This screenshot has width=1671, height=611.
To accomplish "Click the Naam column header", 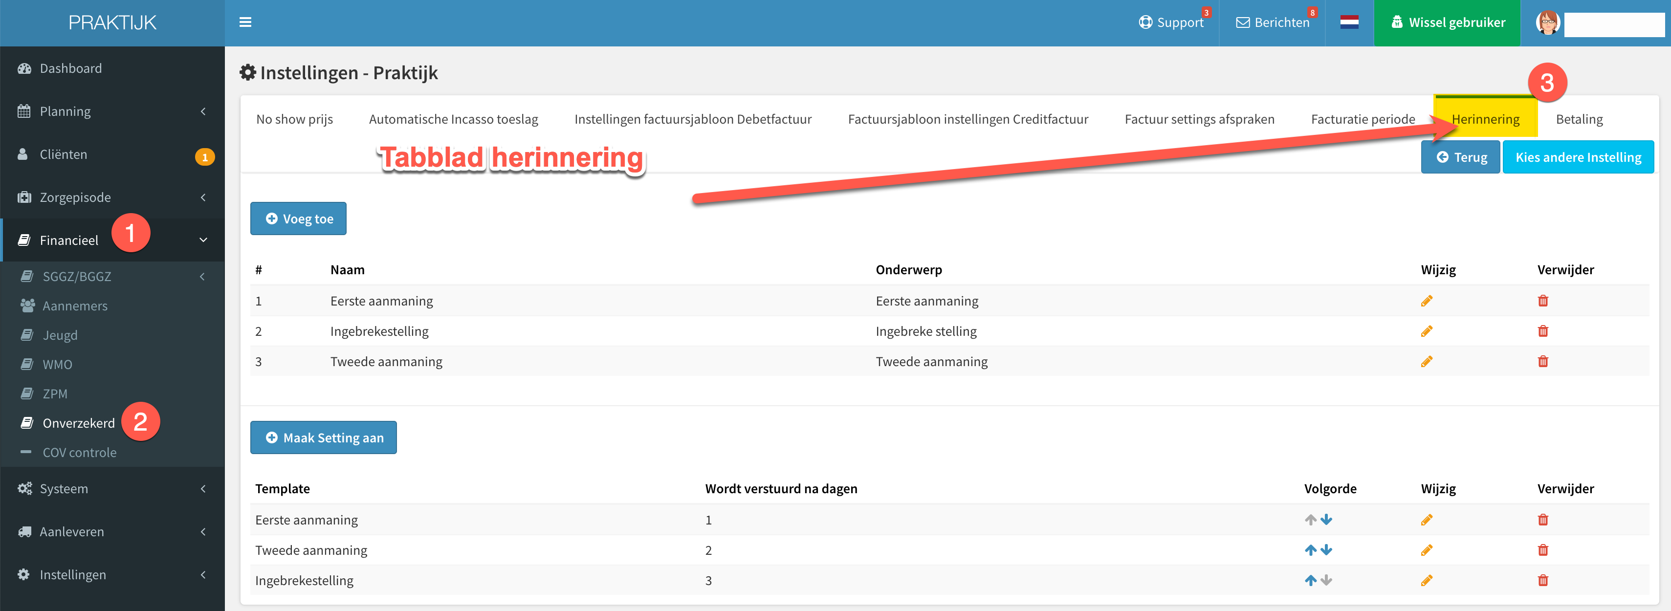I will (348, 270).
